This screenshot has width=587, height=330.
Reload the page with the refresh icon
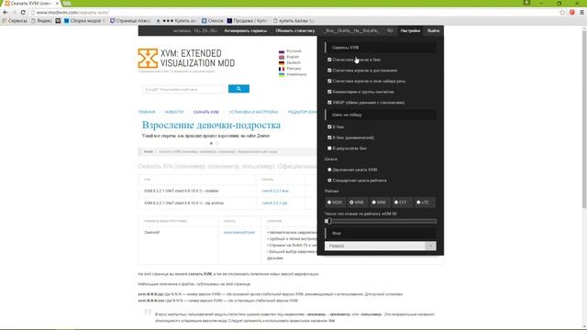coord(23,12)
